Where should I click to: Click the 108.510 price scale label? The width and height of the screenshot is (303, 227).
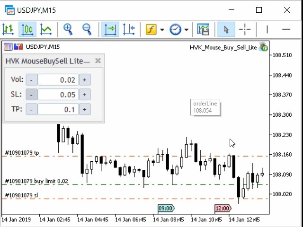282,55
